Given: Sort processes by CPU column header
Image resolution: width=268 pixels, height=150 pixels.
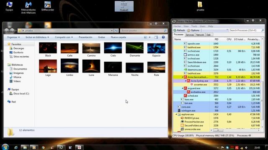Looking at the screenshot, I should 229,39.
